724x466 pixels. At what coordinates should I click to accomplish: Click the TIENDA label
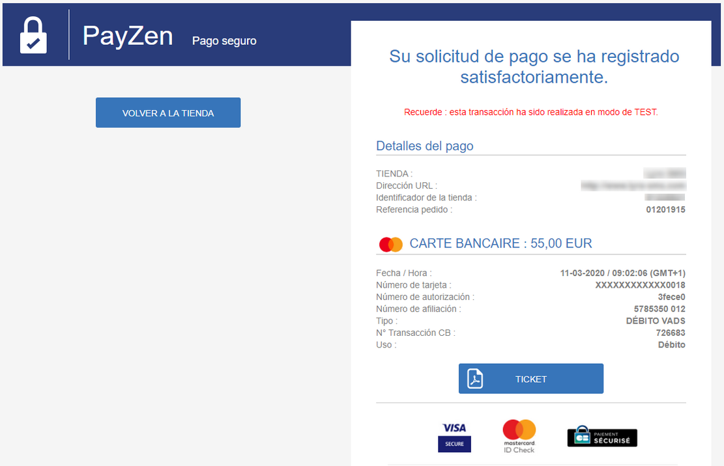[x=394, y=174]
